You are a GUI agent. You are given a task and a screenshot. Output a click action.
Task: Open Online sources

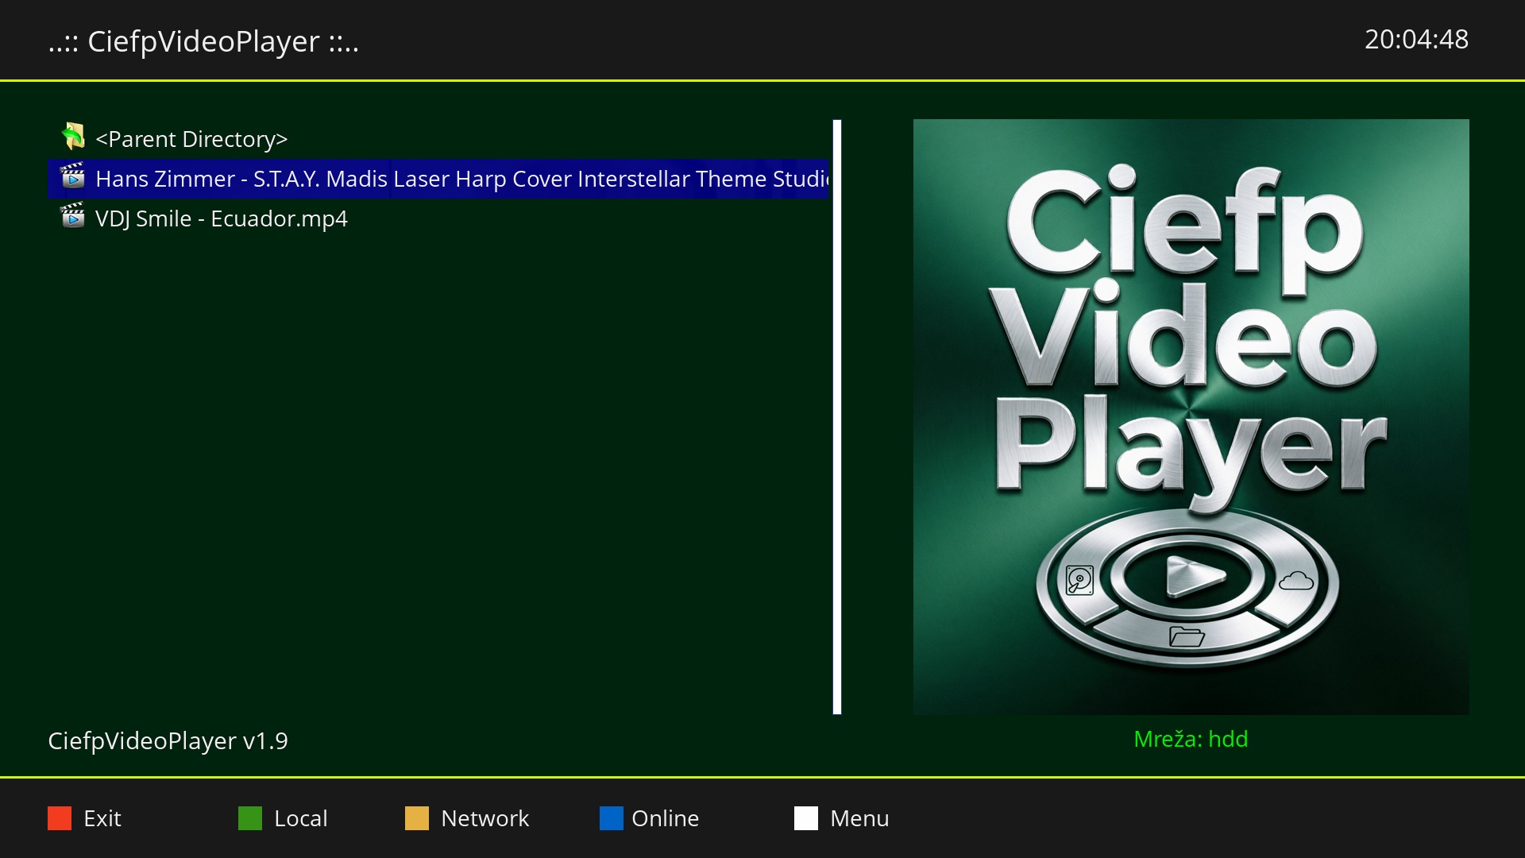click(x=666, y=818)
